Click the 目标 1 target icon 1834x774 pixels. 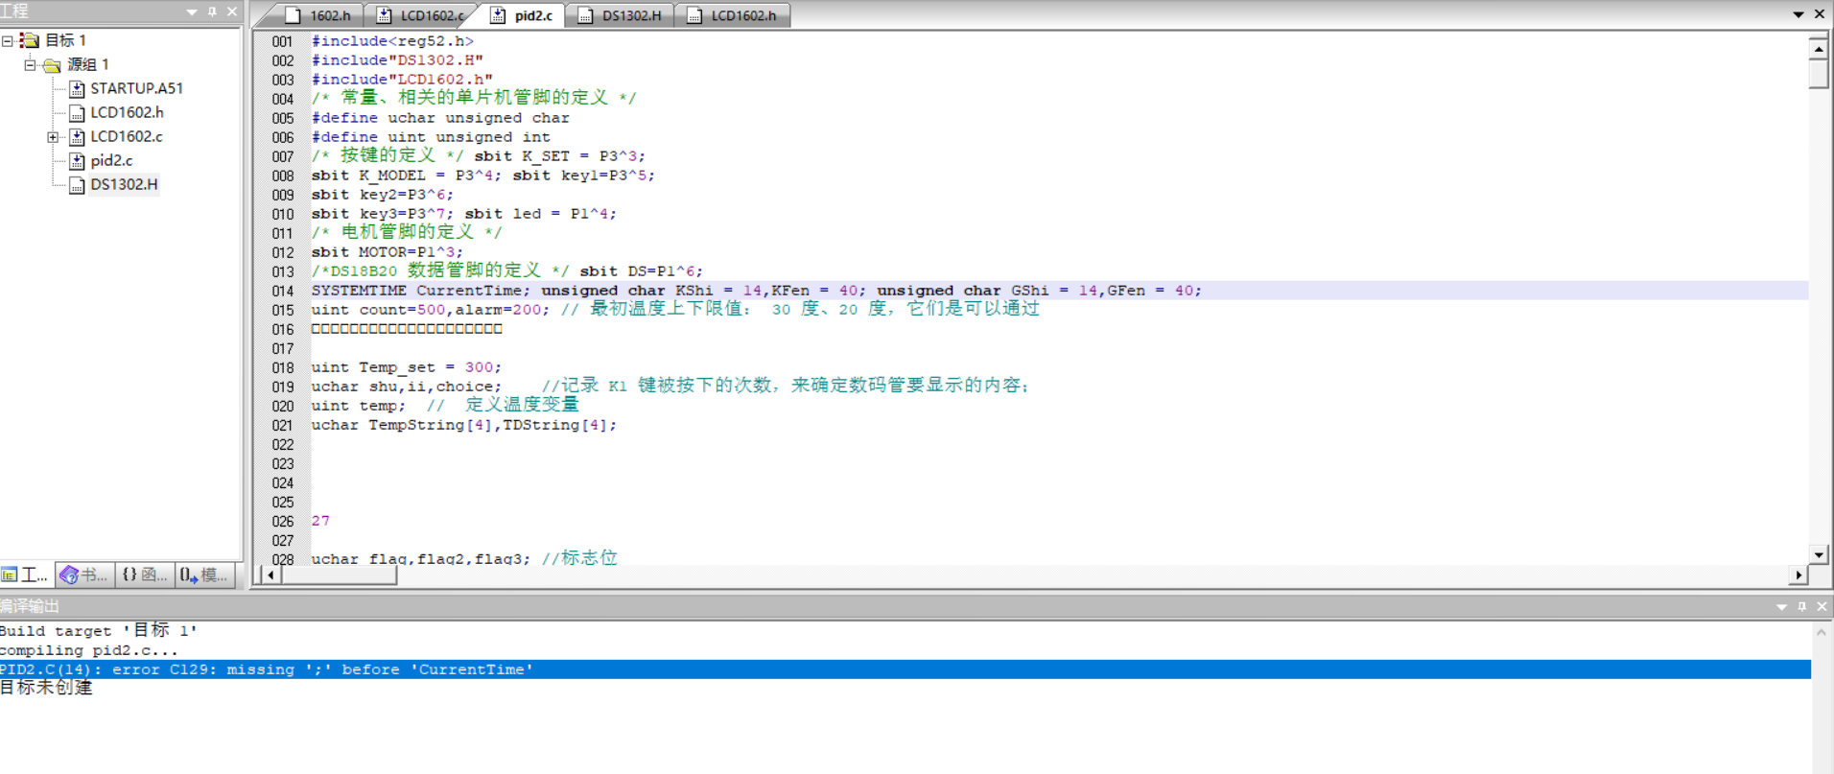[x=30, y=40]
